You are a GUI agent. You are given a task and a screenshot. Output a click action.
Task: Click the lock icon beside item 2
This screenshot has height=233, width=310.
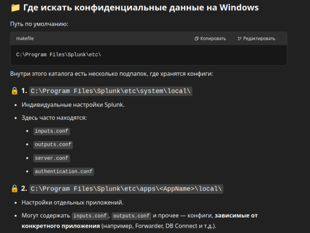tap(14, 189)
